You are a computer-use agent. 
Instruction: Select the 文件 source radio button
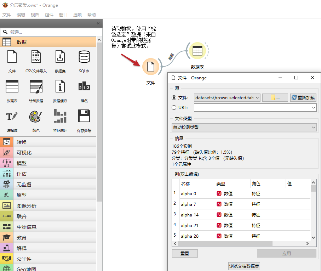pyautogui.click(x=174, y=98)
